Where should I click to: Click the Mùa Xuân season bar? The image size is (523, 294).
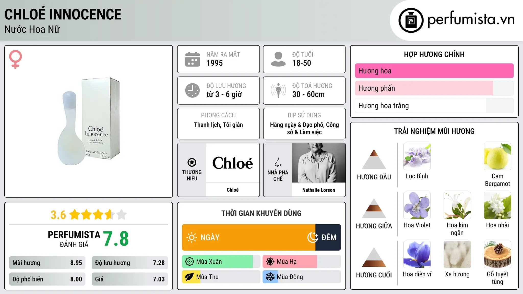(x=221, y=262)
